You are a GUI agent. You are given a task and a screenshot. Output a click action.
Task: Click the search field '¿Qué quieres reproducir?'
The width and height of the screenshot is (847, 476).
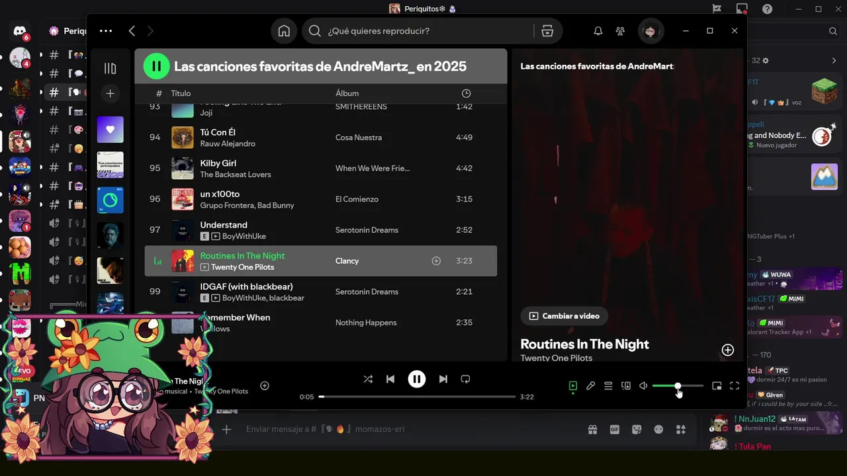click(417, 31)
